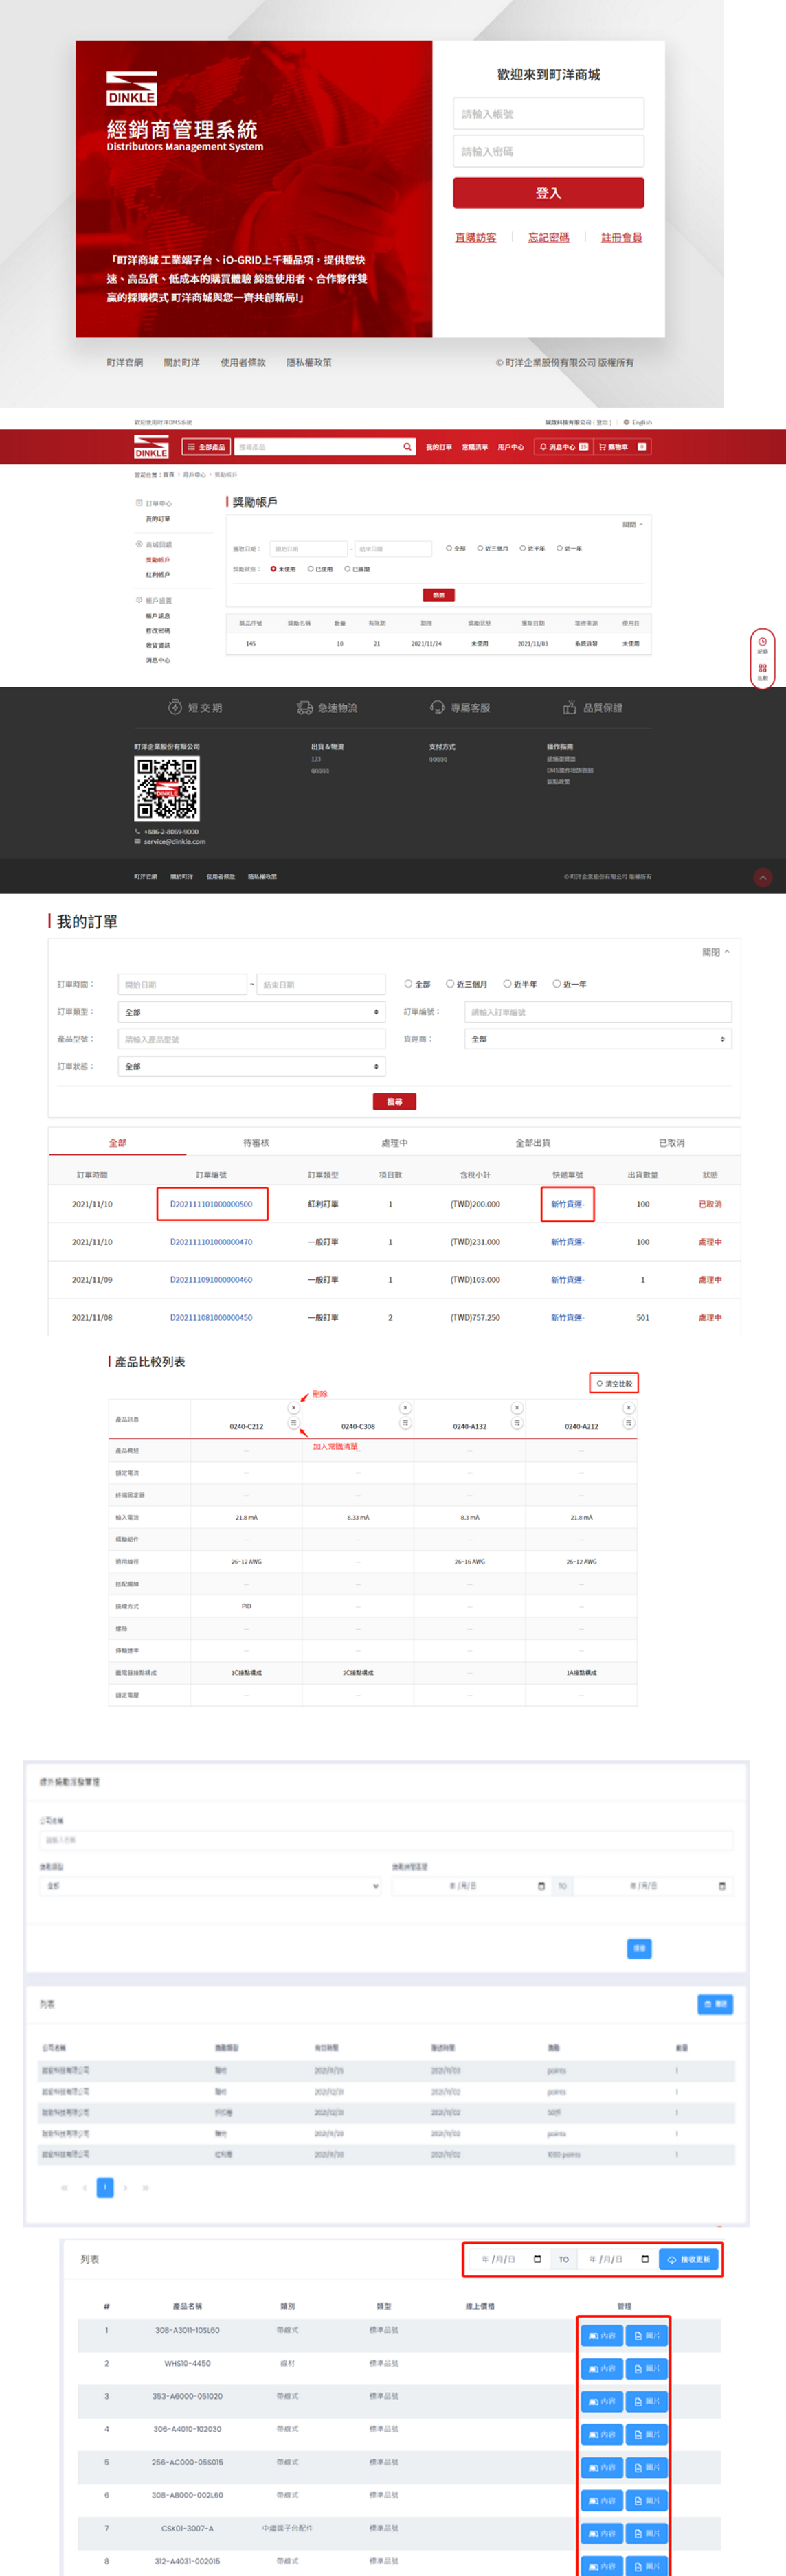Screen dimensions: 786x2576
Task: Click 圖片 button for product WHS10-4450
Action: click(646, 2368)
